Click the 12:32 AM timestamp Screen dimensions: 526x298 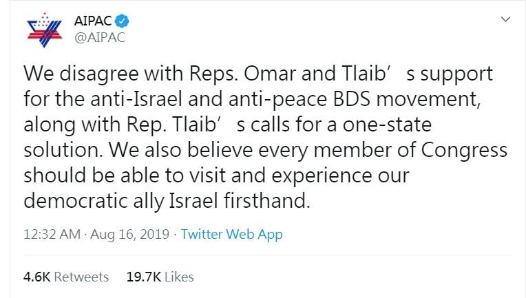pos(52,234)
